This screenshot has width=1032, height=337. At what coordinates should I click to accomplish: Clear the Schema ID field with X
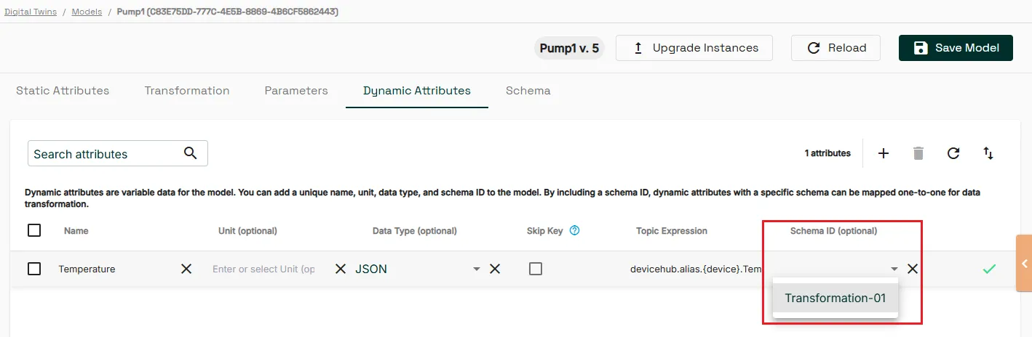point(913,269)
